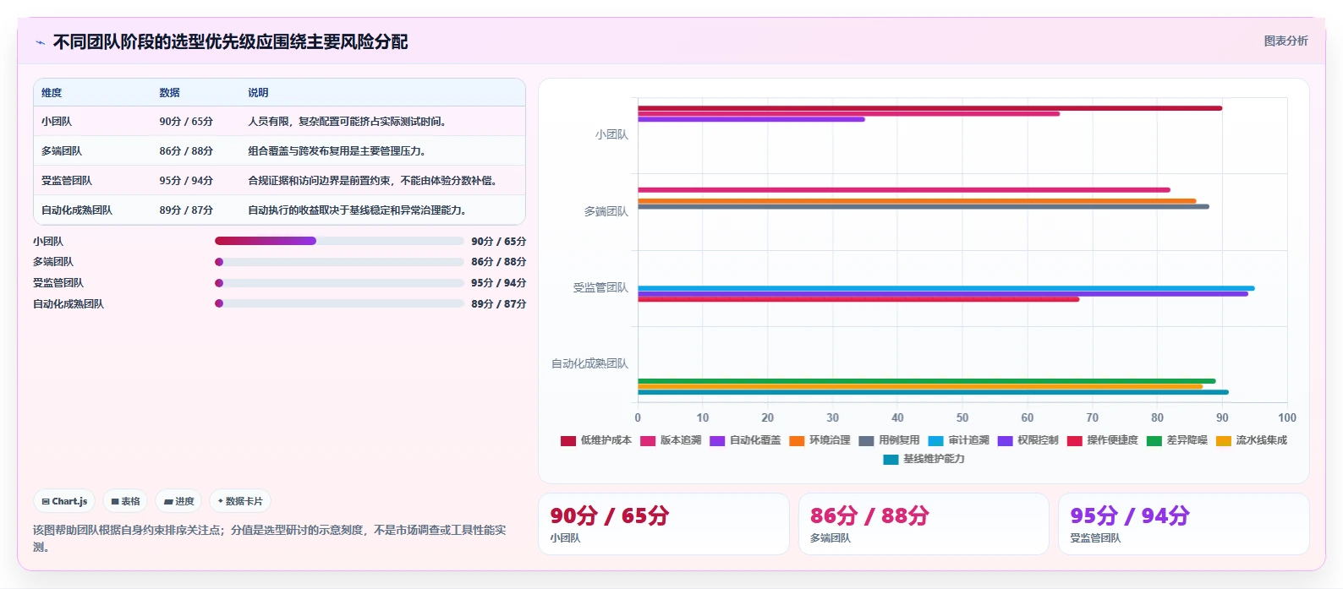Click the 小团队 progress value 90分 / 65分
1343x589 pixels.
point(499,241)
